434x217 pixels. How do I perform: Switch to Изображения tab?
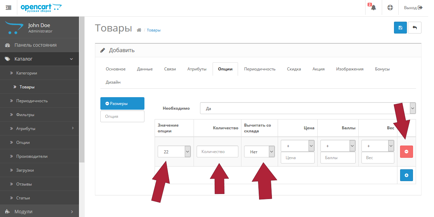pos(350,69)
